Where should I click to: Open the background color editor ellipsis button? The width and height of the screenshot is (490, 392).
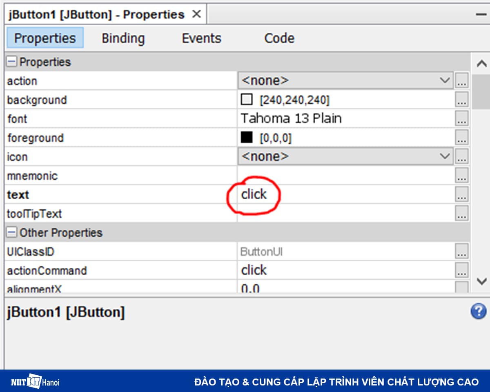coord(461,100)
